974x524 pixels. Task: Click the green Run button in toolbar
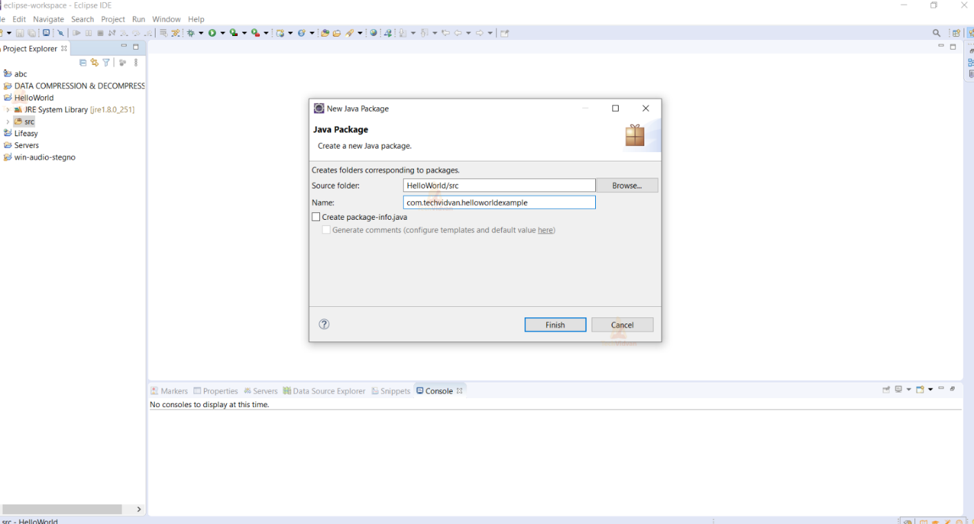point(212,33)
